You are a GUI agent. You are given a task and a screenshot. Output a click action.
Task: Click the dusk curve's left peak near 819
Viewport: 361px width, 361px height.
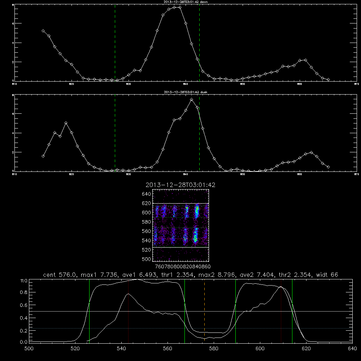pyautogui.click(x=66, y=123)
